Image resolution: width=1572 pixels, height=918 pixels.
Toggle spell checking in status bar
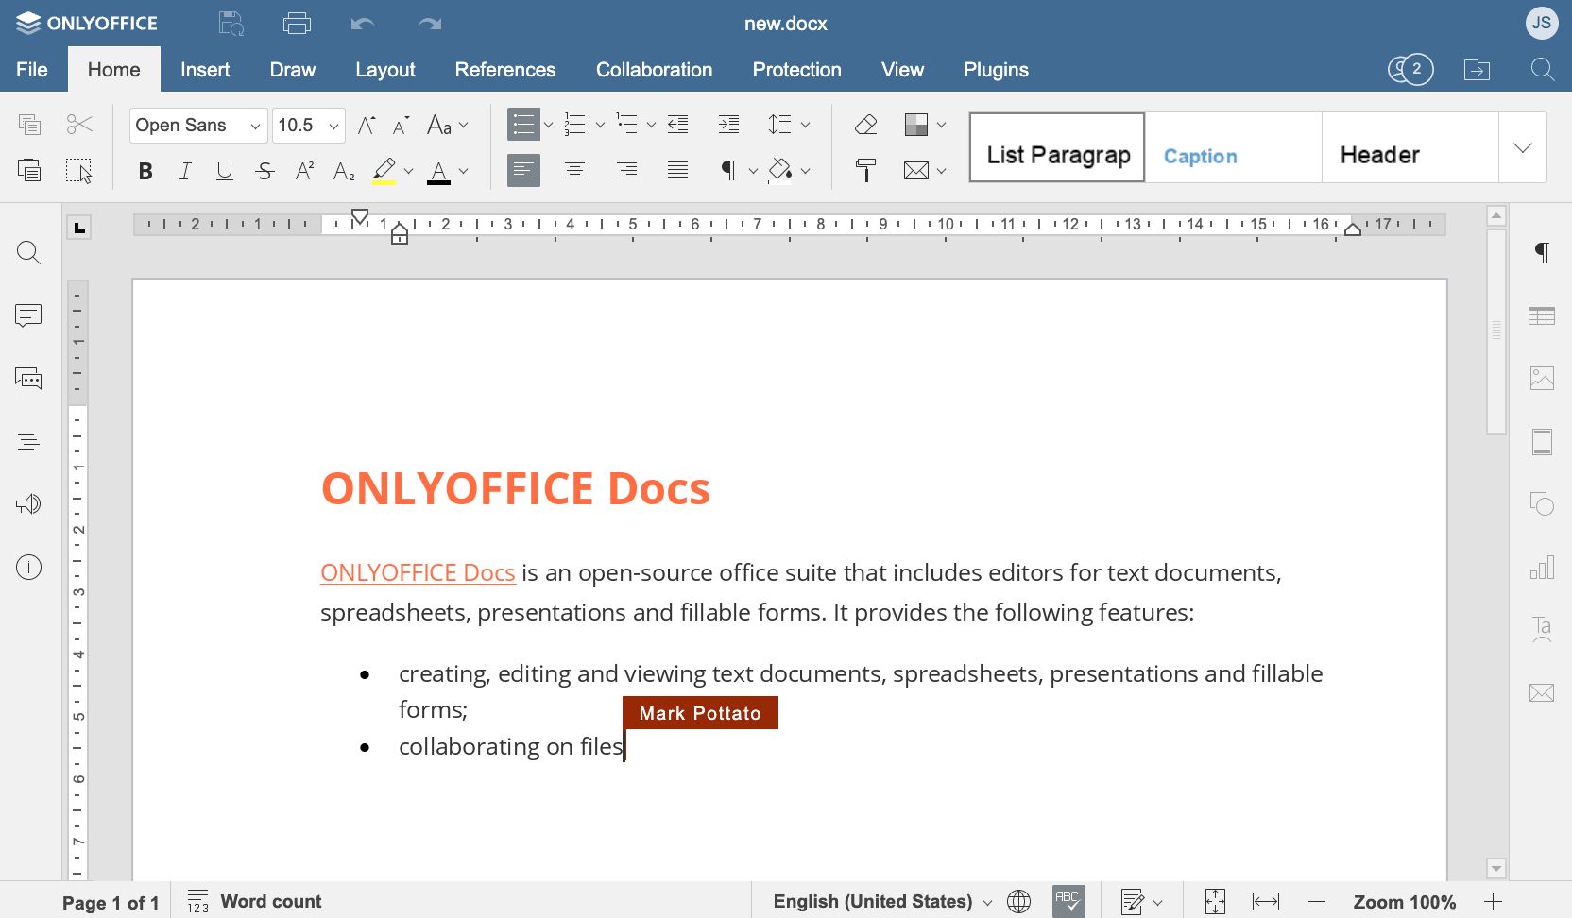pyautogui.click(x=1068, y=901)
